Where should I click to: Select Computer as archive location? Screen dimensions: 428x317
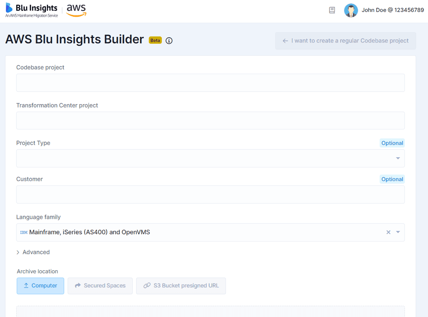40,286
